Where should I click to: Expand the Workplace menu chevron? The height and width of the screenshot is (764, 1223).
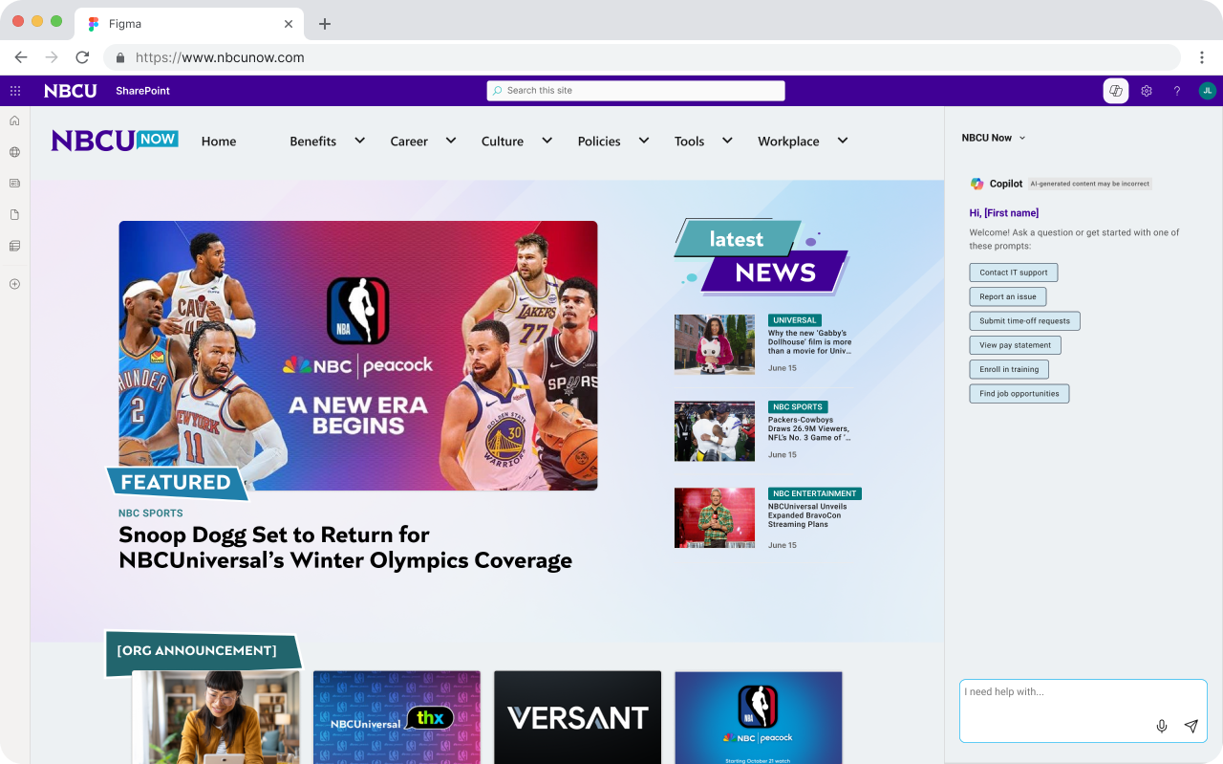843,141
